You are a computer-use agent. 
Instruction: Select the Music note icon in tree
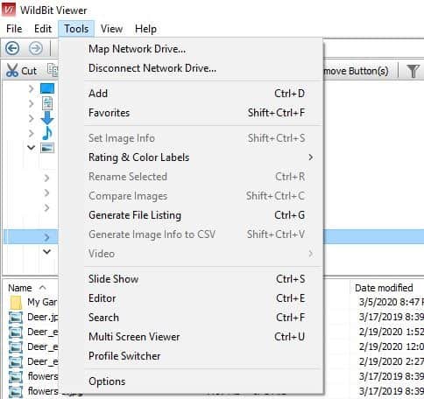[x=47, y=133]
